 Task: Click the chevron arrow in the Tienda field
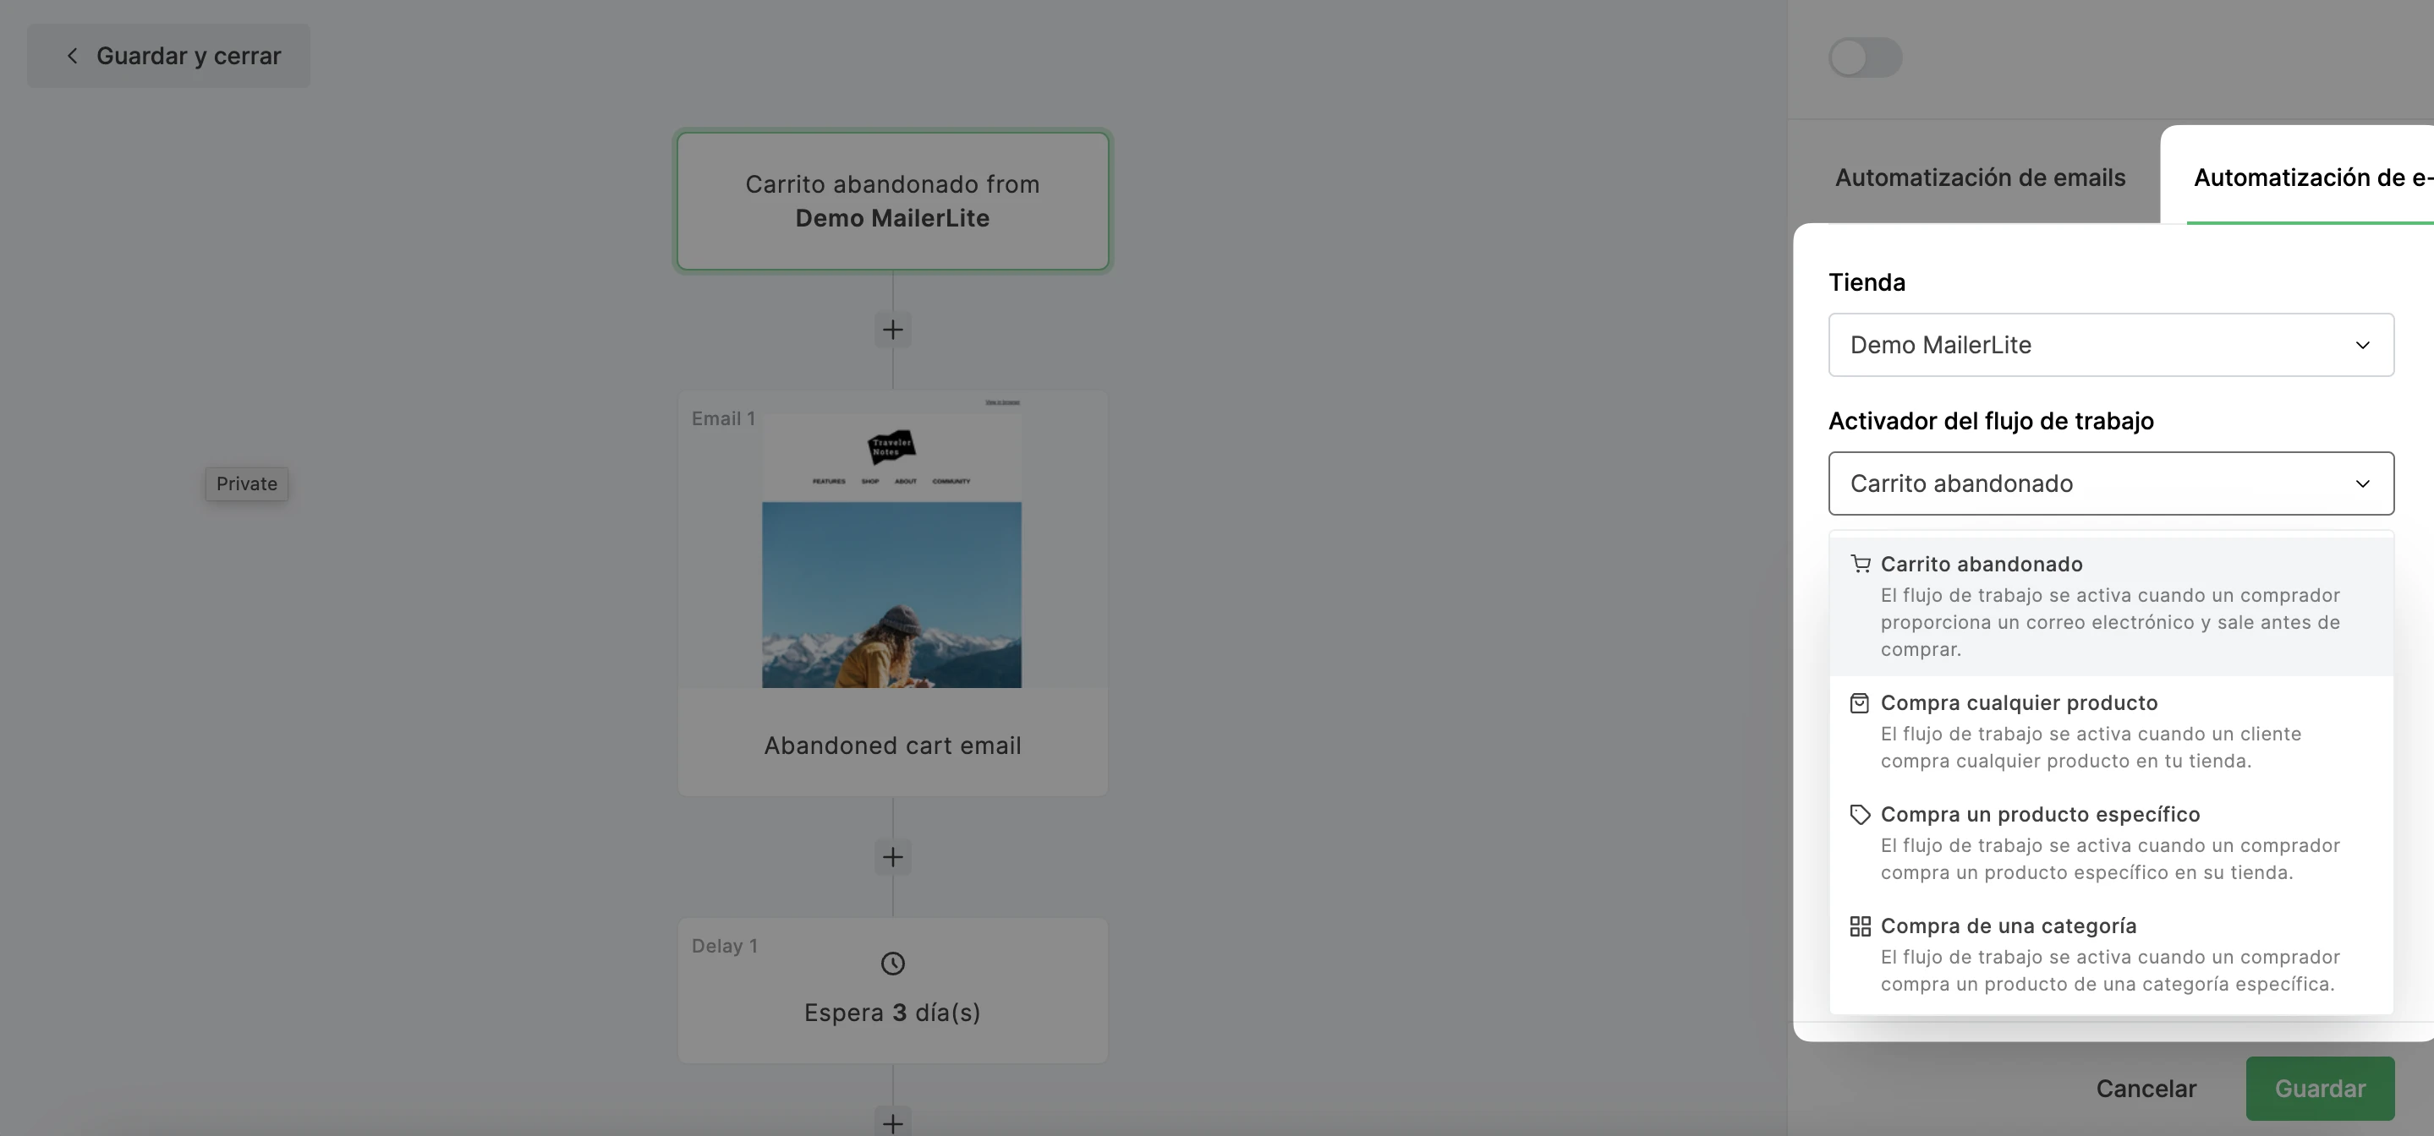pos(2361,345)
